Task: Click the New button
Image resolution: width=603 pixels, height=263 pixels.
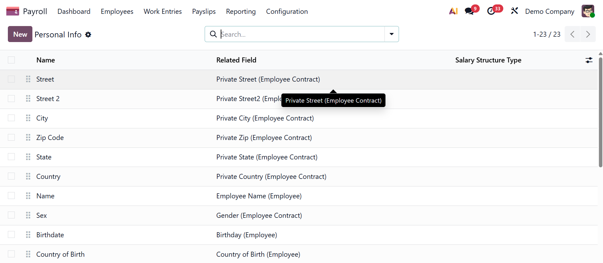Action: (x=20, y=34)
